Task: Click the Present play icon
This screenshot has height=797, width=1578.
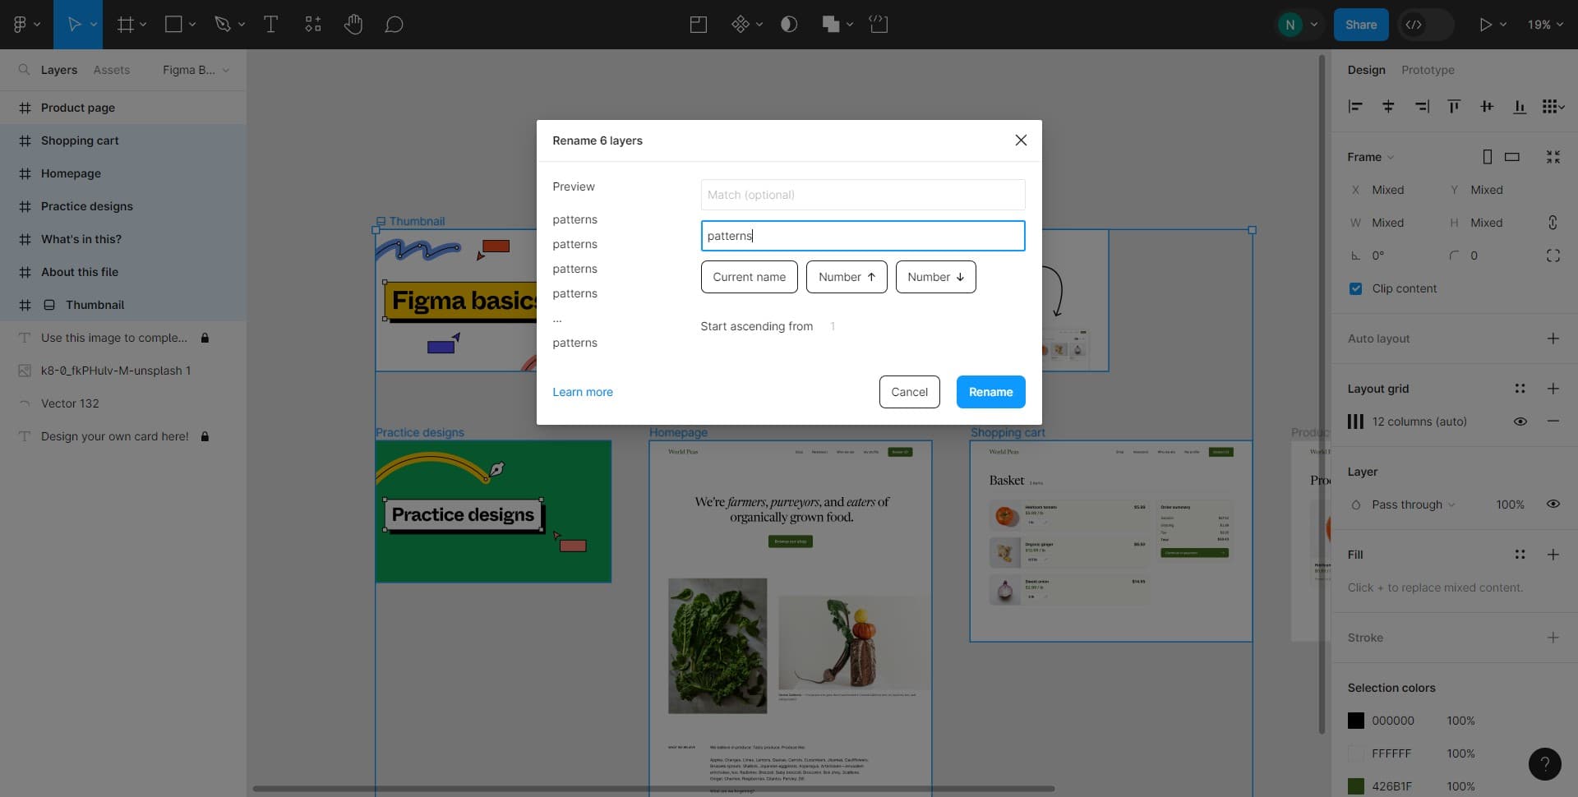Action: tap(1485, 25)
